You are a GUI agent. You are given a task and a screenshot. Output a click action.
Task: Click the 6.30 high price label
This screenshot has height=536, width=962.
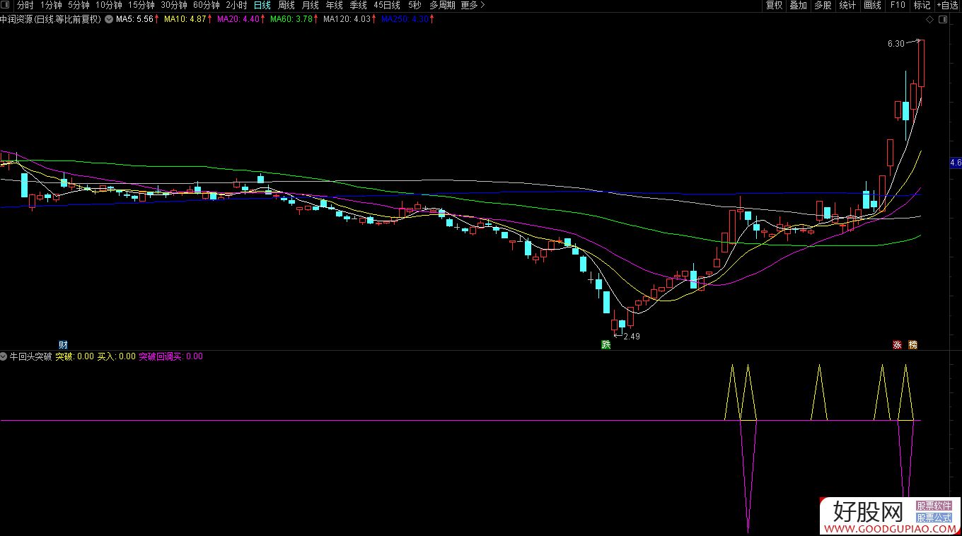point(896,44)
